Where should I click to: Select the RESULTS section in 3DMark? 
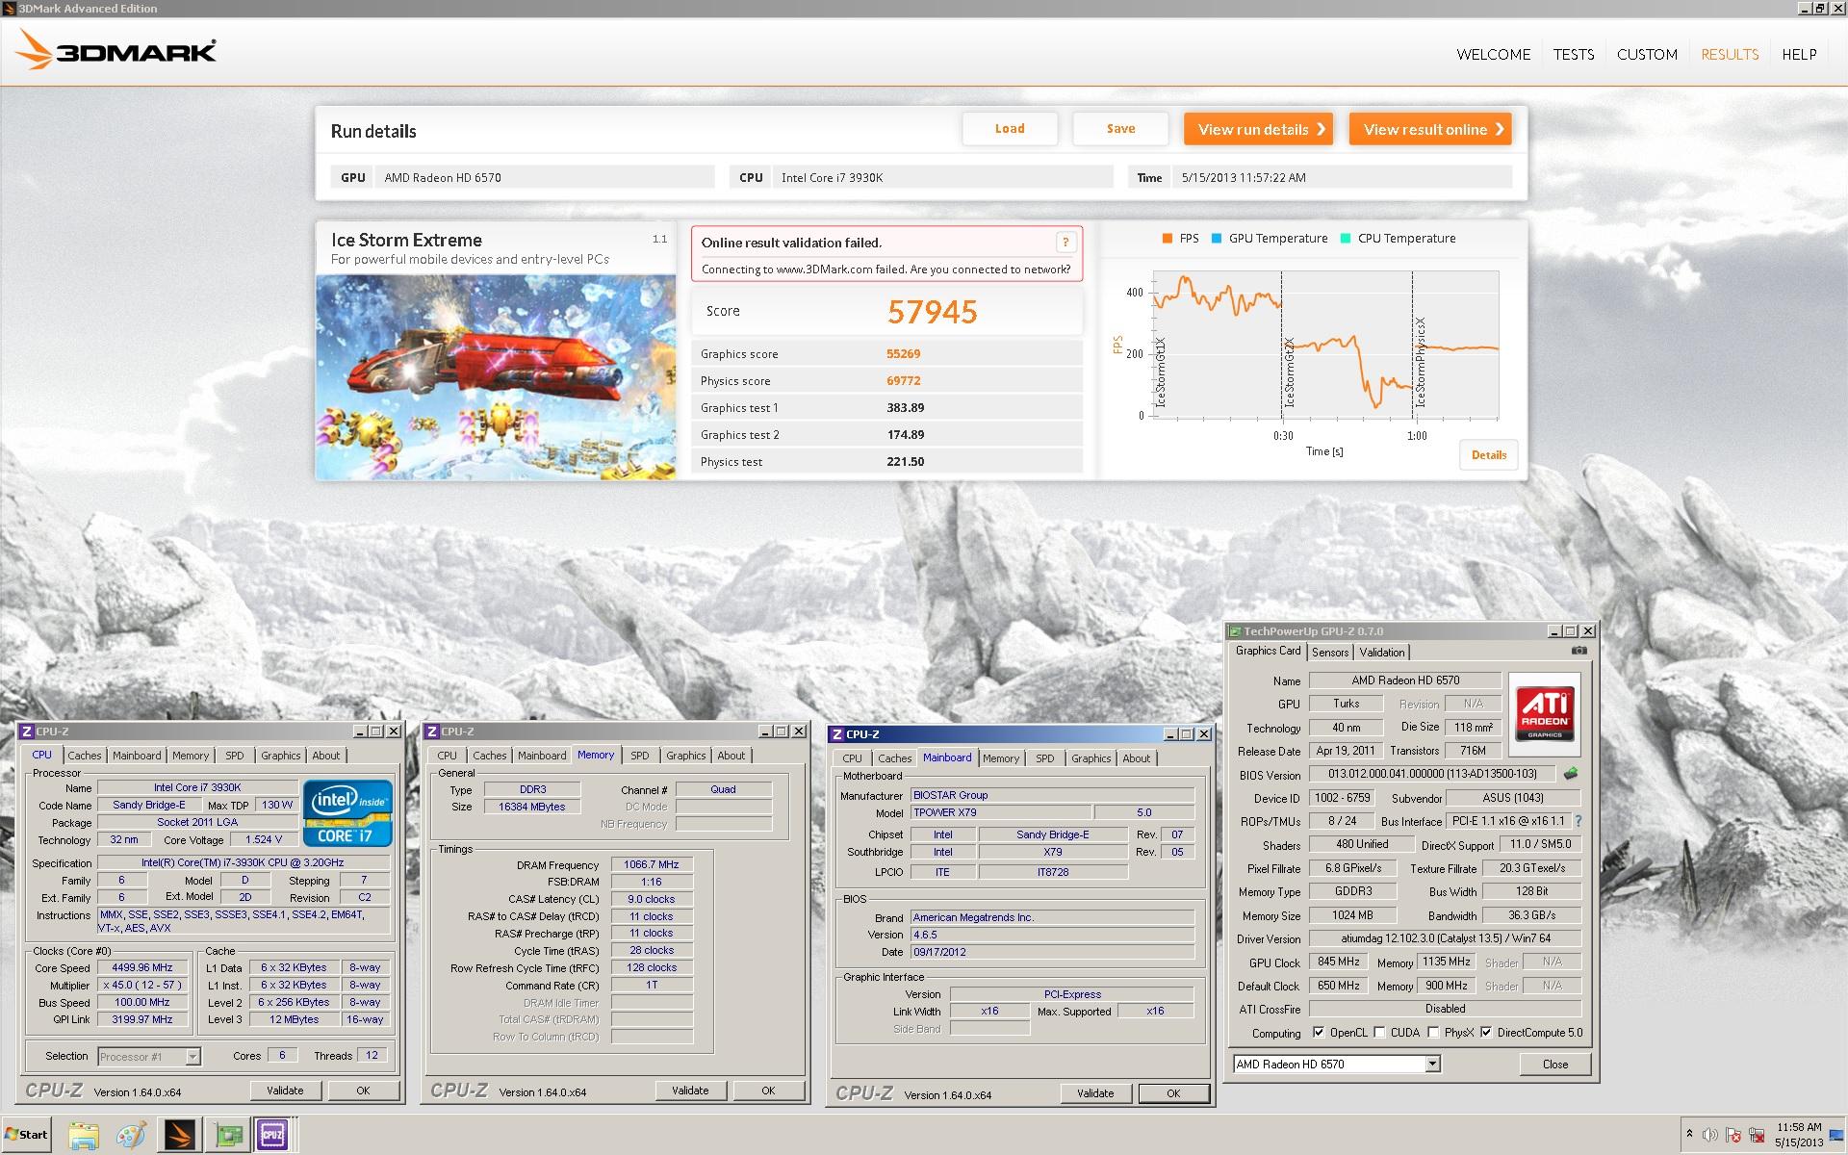click(1730, 55)
